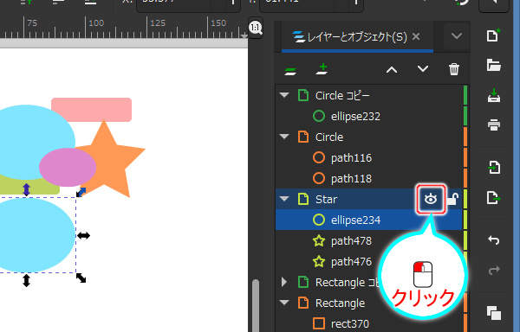The image size is (520, 332).
Task: Click the Export file icon
Action: (x=494, y=198)
